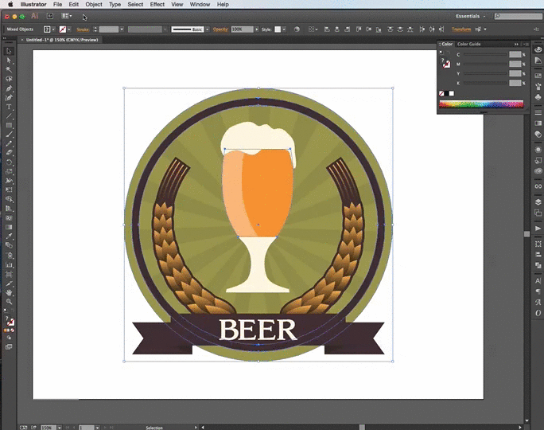544x430 pixels.
Task: Select the Zoom tool
Action: (9, 302)
